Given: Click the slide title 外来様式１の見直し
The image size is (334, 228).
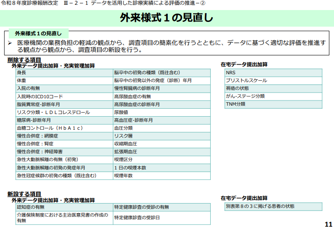Looking at the screenshot, I should 167,17.
